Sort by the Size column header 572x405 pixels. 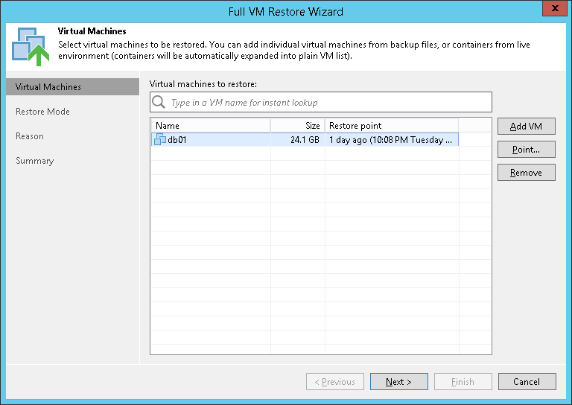[x=298, y=126]
